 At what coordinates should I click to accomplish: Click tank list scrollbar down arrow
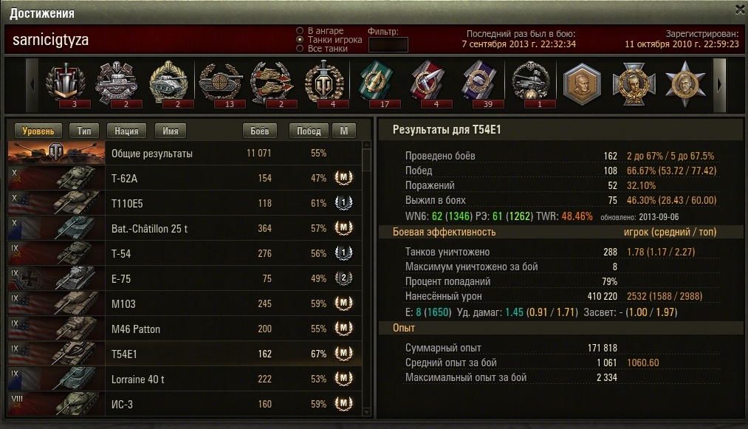pos(366,412)
